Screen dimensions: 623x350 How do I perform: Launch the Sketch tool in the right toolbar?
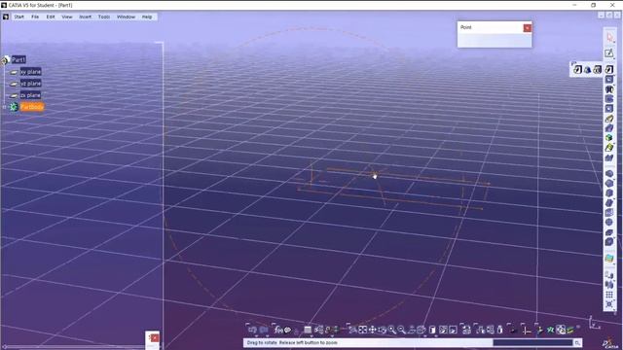pyautogui.click(x=609, y=53)
